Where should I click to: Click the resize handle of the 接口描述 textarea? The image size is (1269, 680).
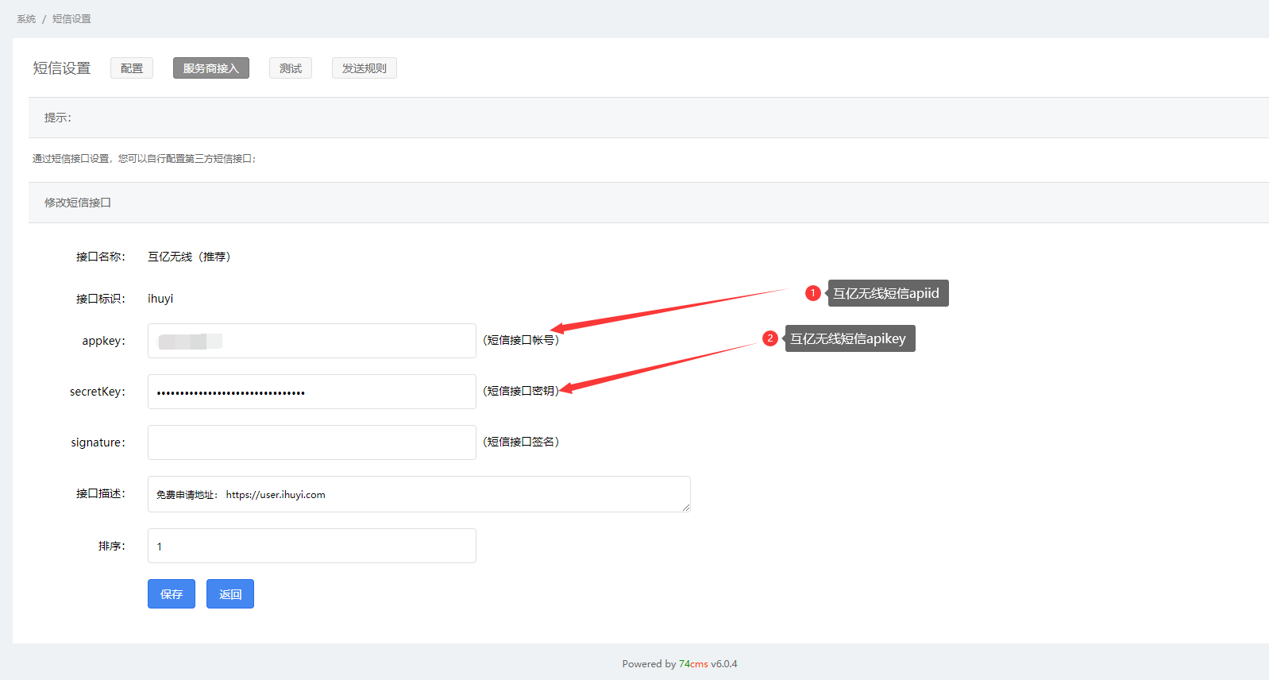coord(685,507)
